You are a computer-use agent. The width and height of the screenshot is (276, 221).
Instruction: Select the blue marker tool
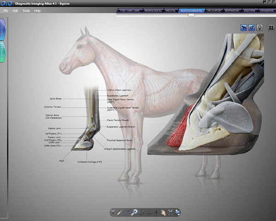(x=127, y=212)
